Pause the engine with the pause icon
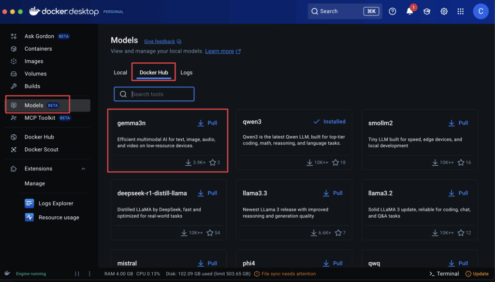This screenshot has height=282, width=495. [x=77, y=274]
